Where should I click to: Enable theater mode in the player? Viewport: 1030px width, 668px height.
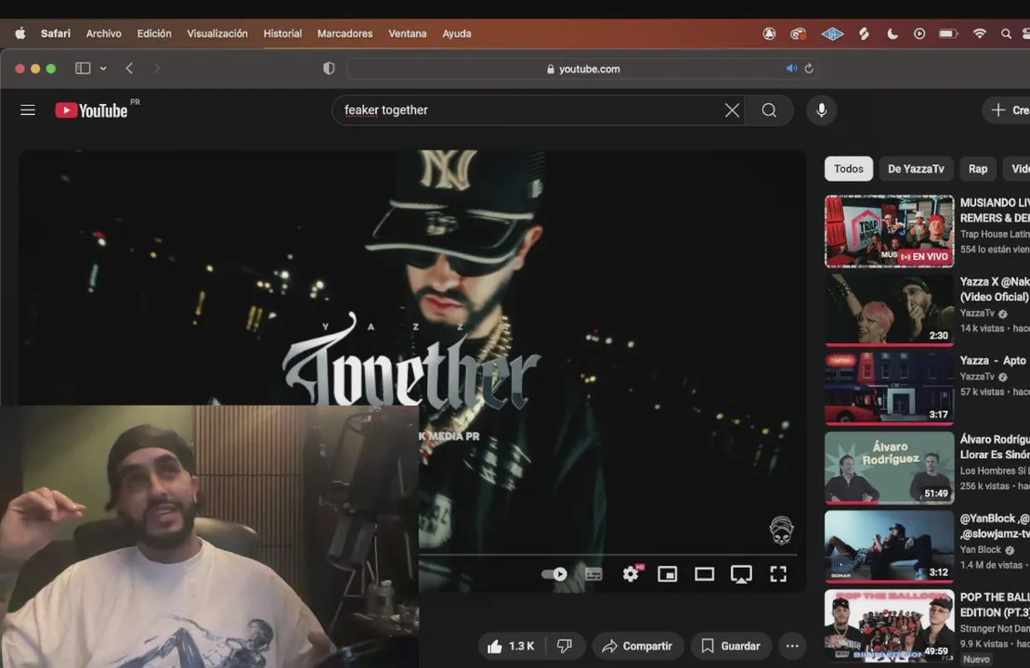pos(704,574)
